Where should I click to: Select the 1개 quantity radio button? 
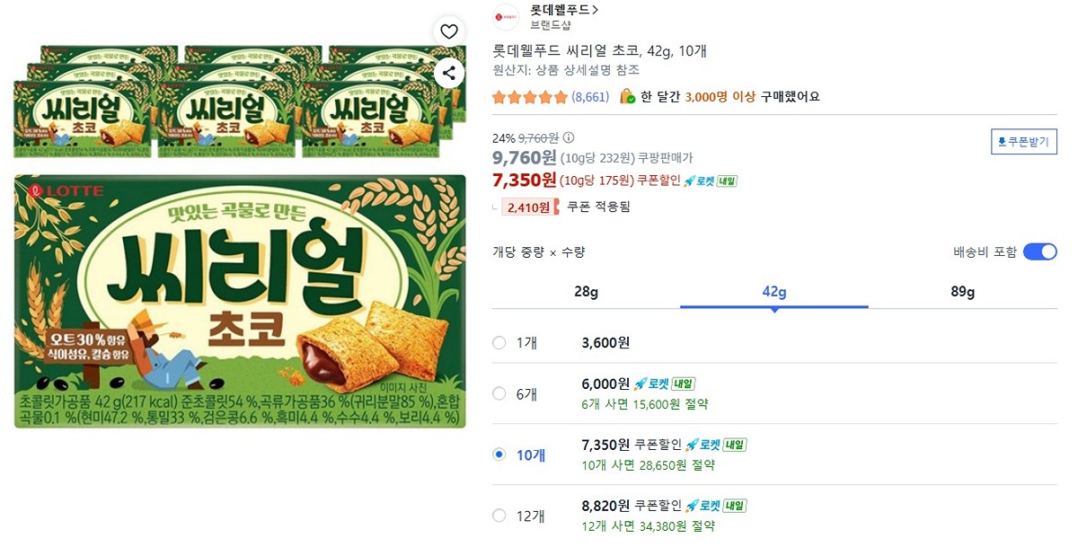(499, 342)
